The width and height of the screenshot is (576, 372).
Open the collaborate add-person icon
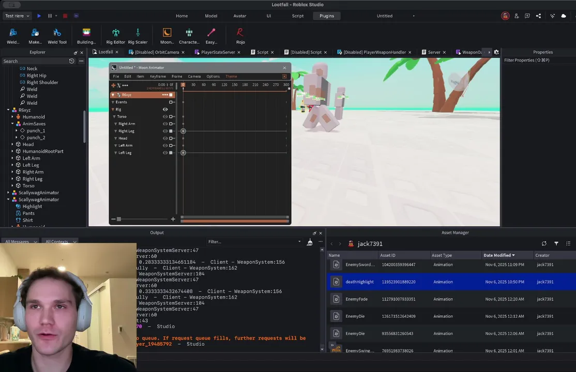517,16
